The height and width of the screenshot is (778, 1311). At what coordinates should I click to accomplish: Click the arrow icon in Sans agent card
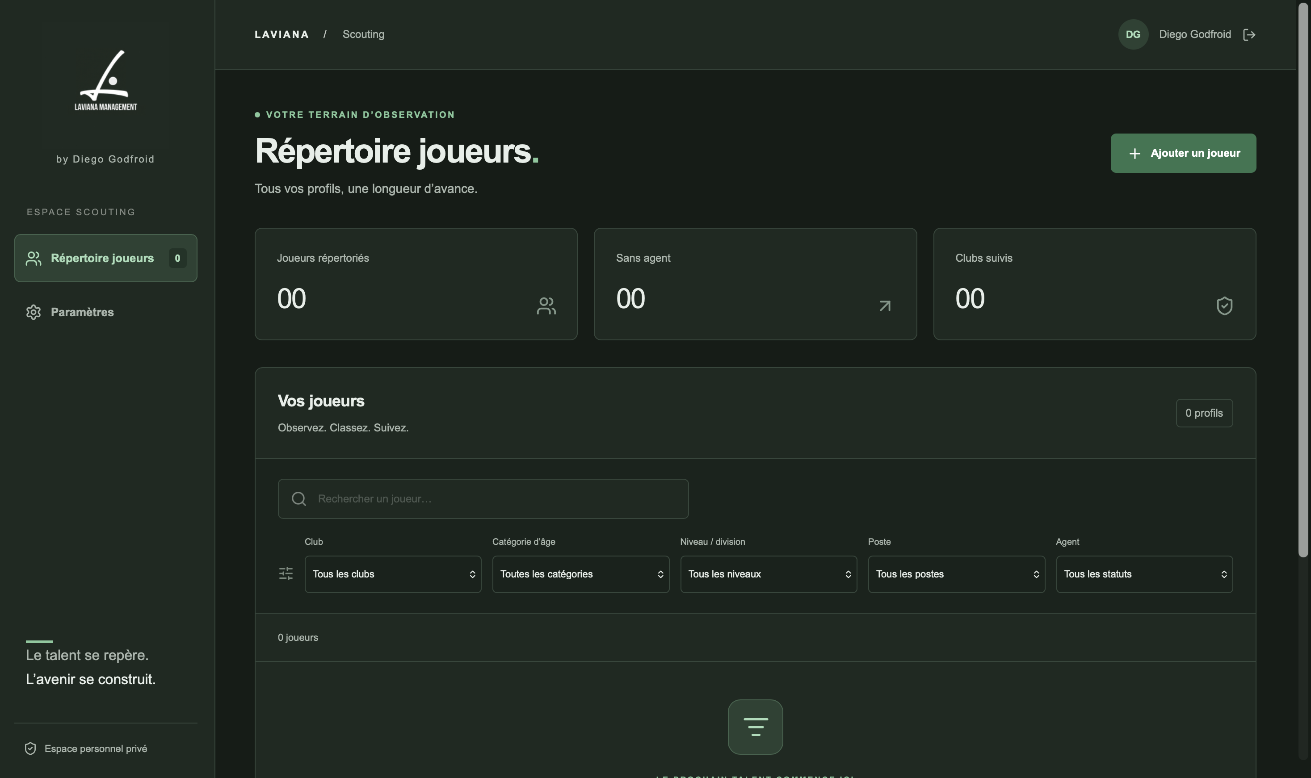(x=885, y=305)
